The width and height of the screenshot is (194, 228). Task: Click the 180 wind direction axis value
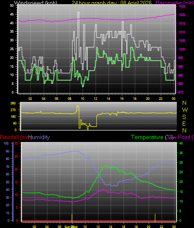click(x=13, y=117)
